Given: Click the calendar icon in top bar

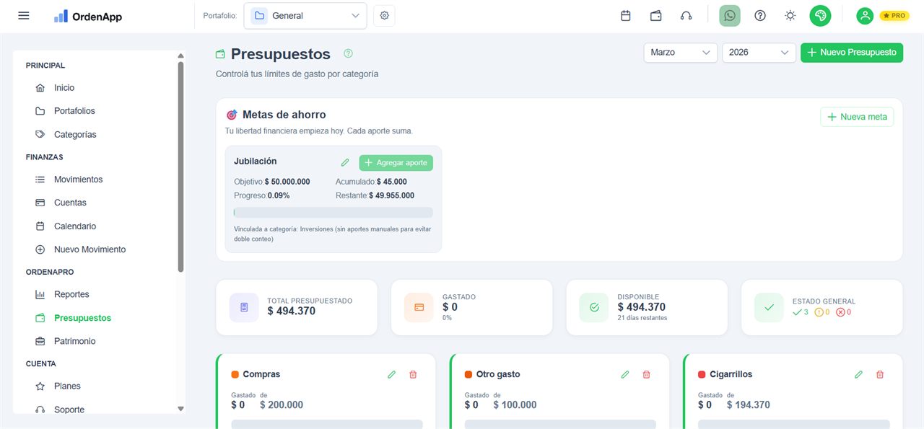Looking at the screenshot, I should (x=625, y=14).
